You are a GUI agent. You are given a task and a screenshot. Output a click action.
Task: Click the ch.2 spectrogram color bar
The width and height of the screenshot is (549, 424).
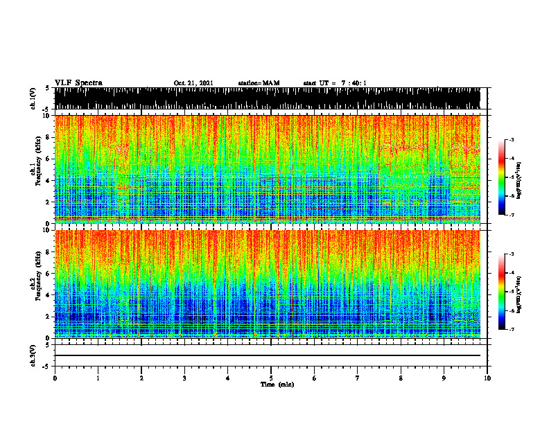point(502,292)
